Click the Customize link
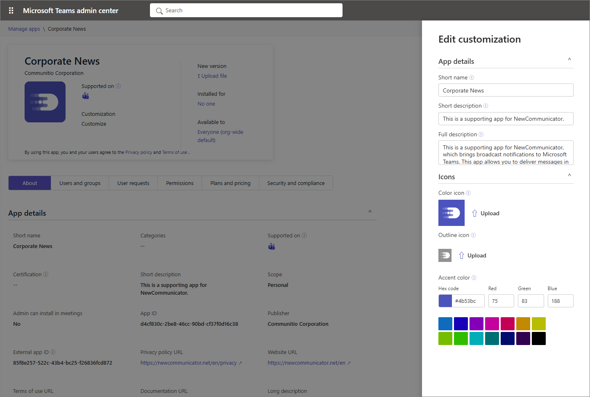This screenshot has width=590, height=397. coord(94,124)
